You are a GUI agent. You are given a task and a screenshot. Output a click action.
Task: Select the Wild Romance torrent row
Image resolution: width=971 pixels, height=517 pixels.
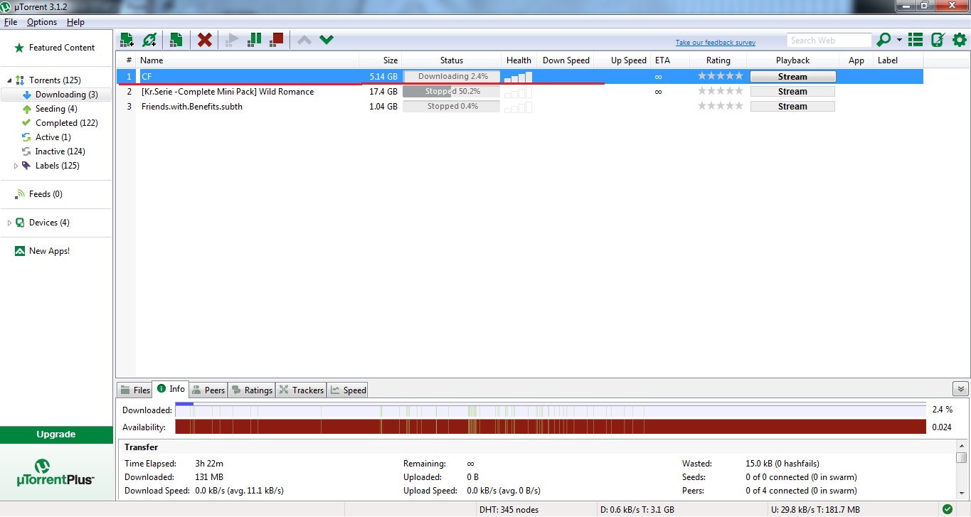(520, 92)
